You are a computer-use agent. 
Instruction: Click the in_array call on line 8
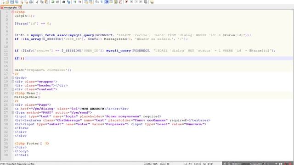pyautogui.click(x=33, y=39)
